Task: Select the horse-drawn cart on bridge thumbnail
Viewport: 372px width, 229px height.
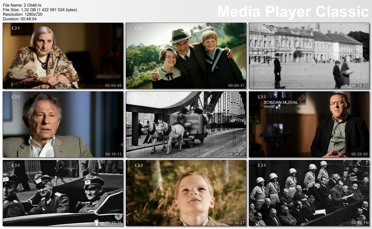Action: (x=186, y=124)
